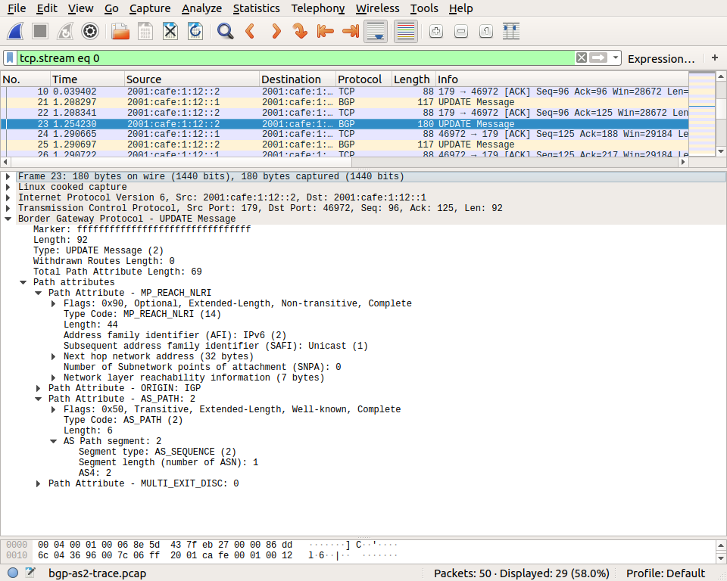Screen dimensions: 727x581
Task: Expand Transmission Control Protocol node
Action: 8,209
